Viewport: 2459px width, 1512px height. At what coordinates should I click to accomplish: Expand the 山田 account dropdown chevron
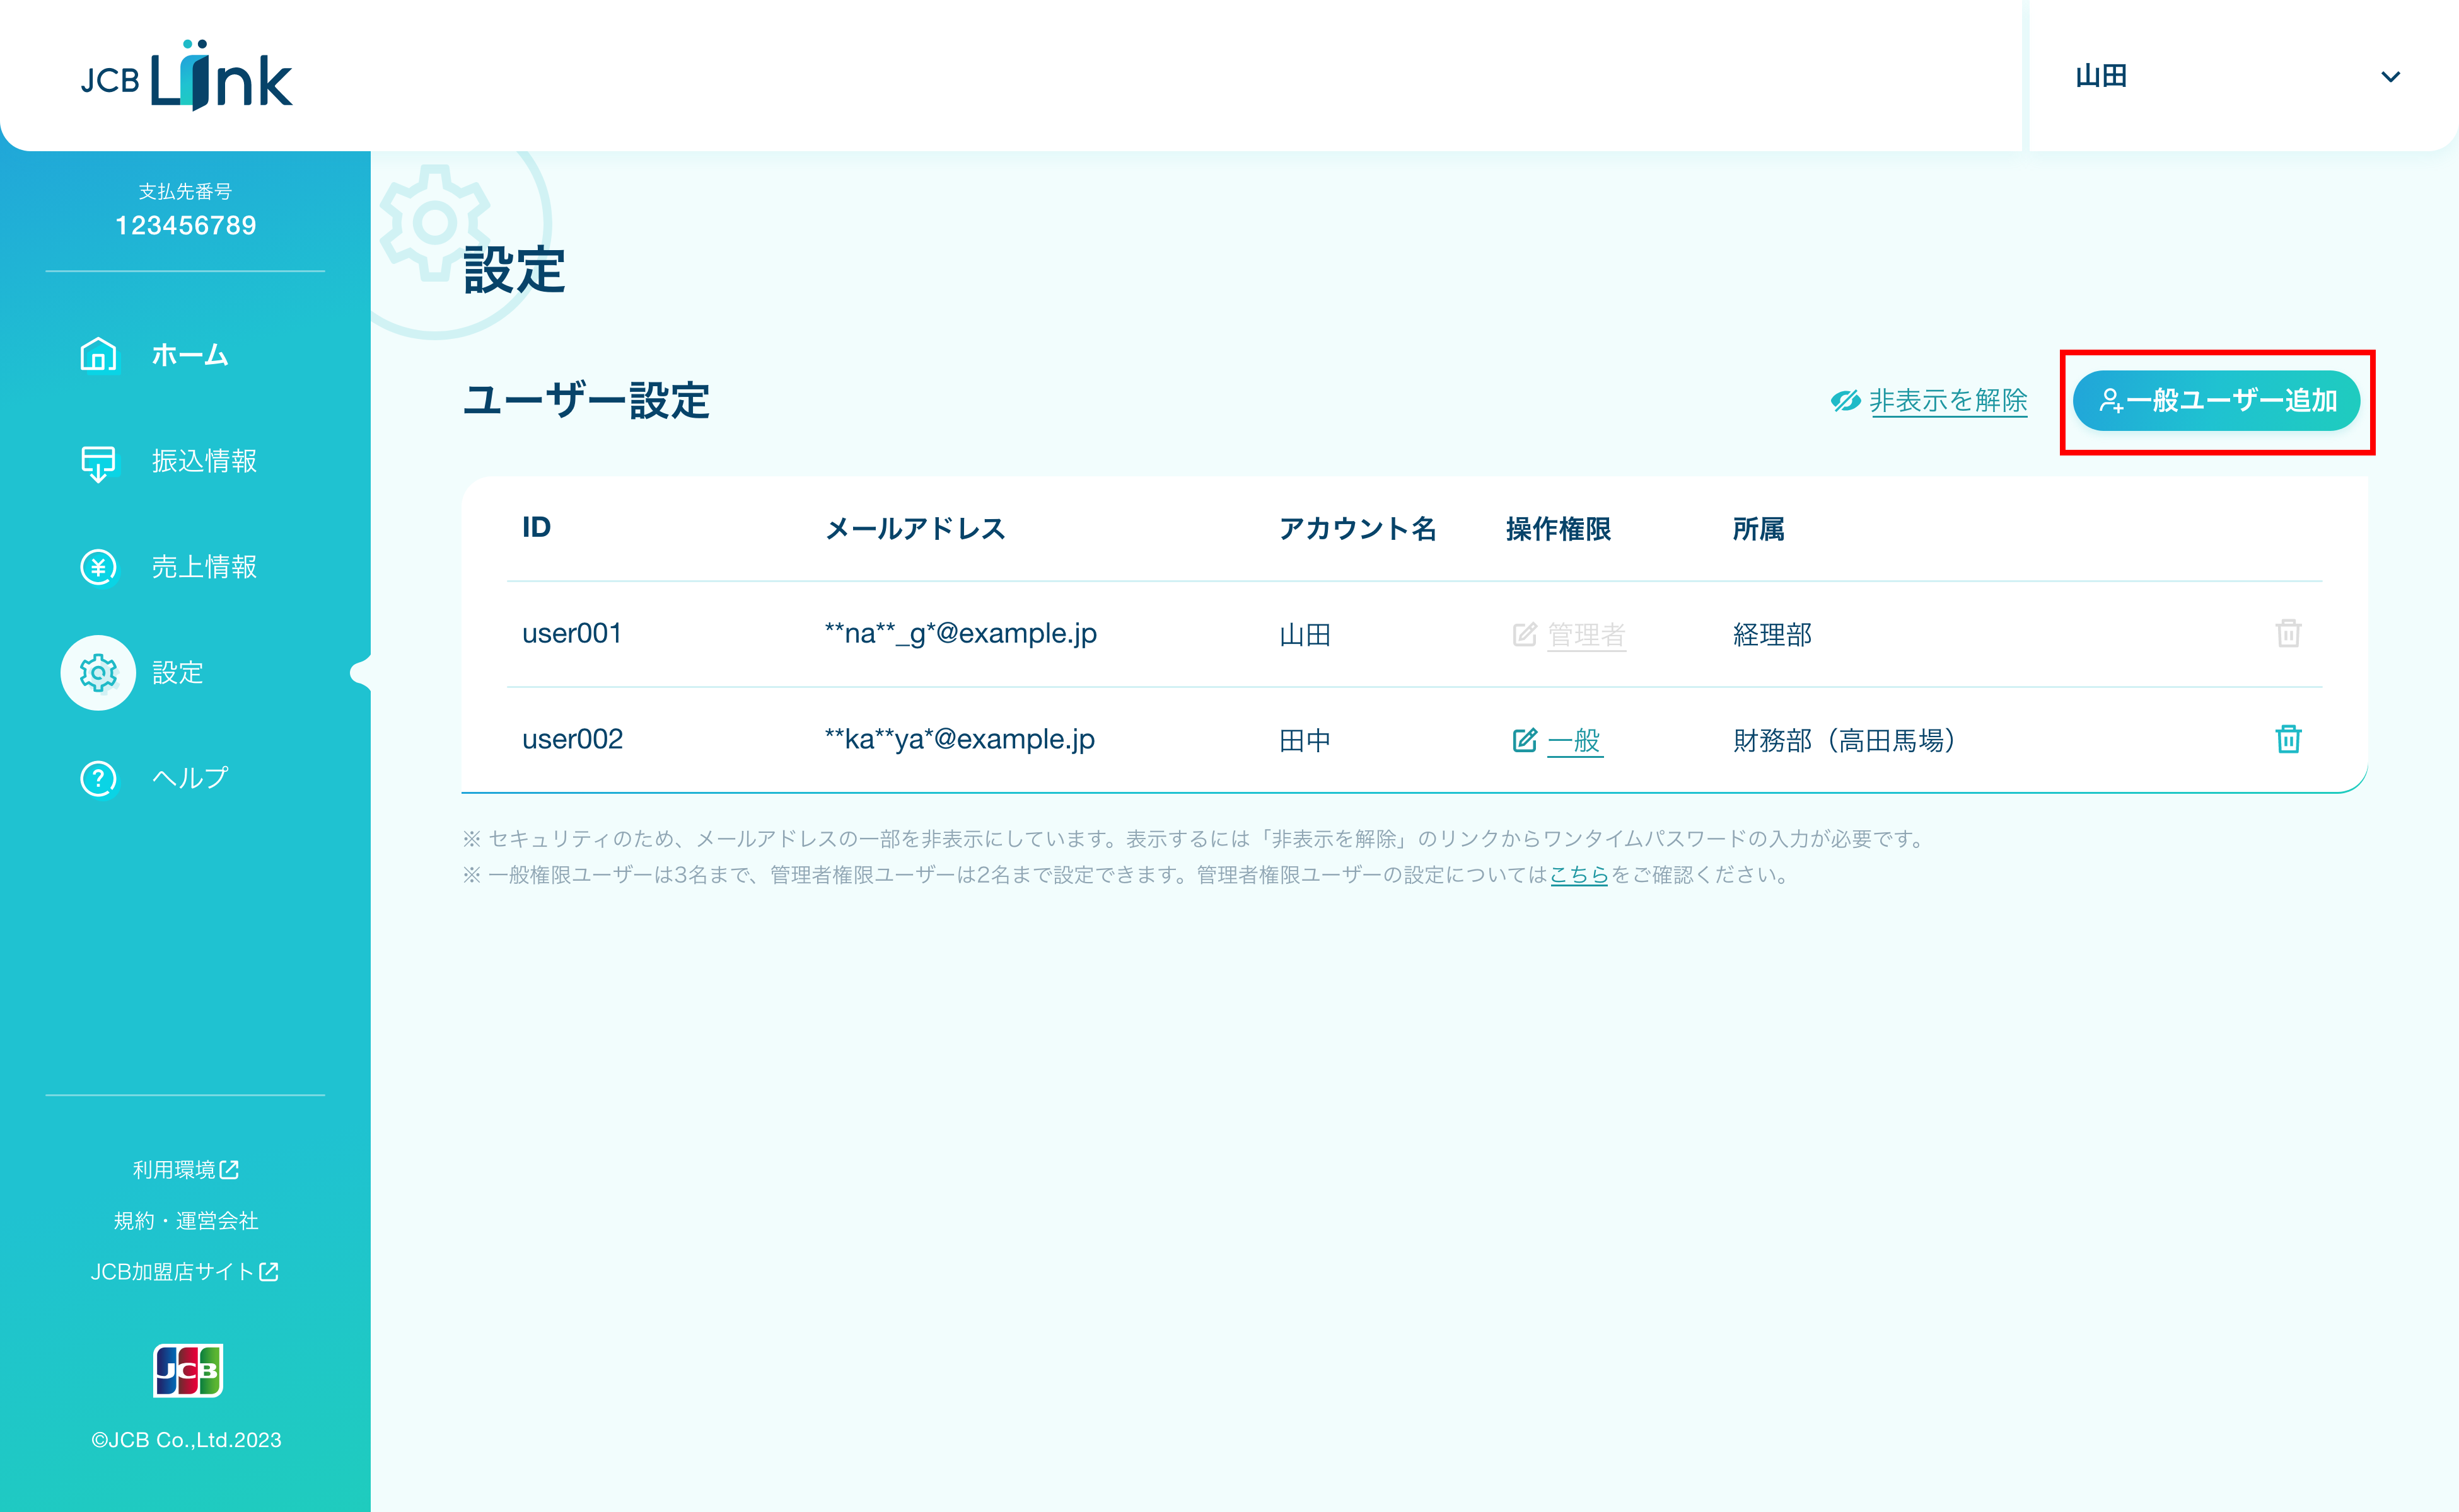click(2390, 77)
